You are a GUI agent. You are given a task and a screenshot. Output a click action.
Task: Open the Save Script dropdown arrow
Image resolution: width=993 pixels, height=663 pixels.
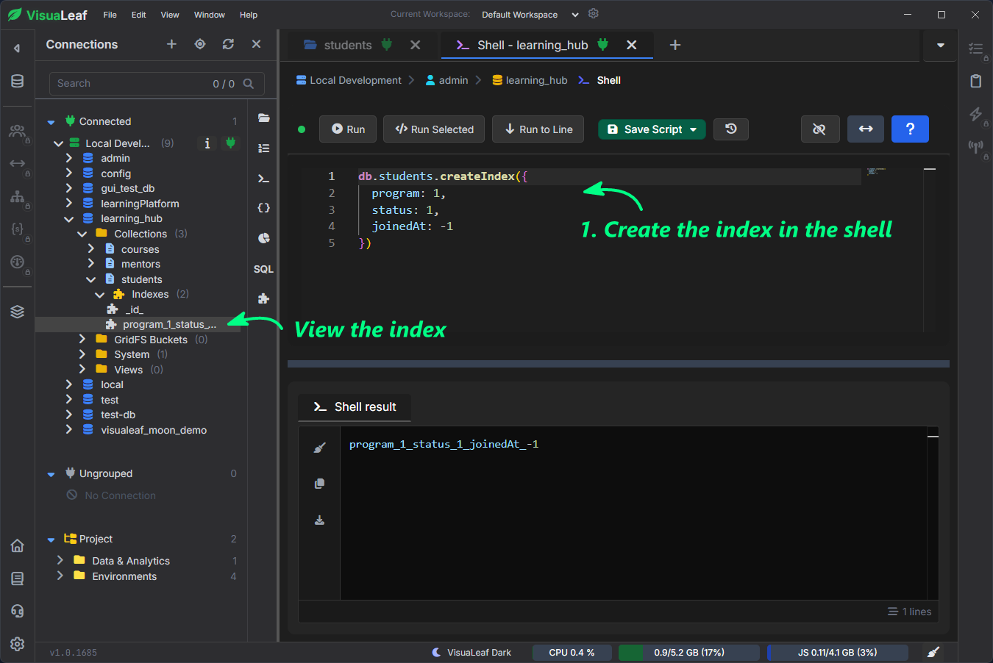click(693, 129)
